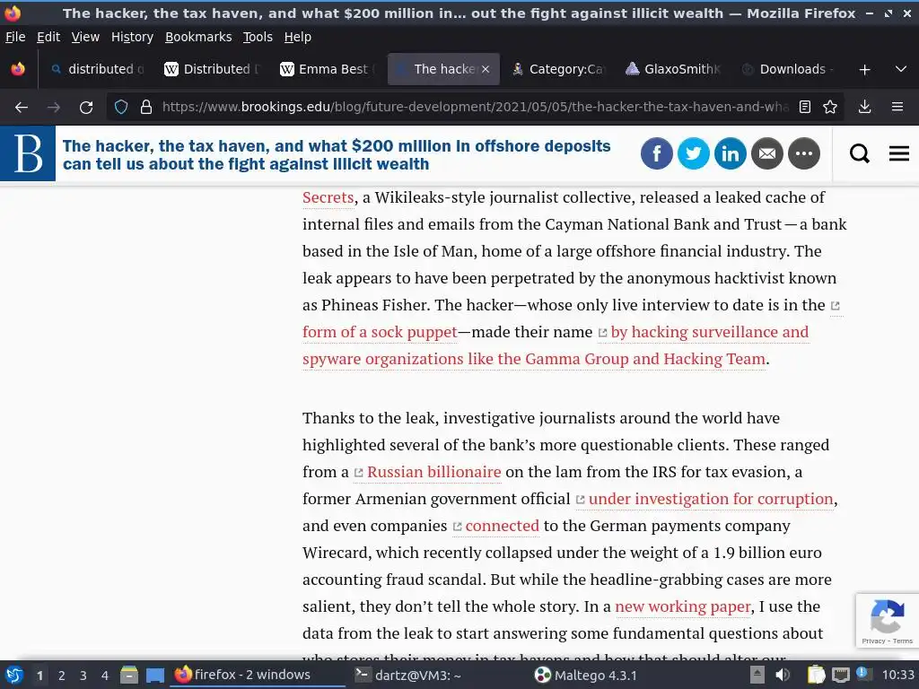Open Firefox View icon beside the tabs
Viewport: 919px width, 689px height.
pos(18,69)
